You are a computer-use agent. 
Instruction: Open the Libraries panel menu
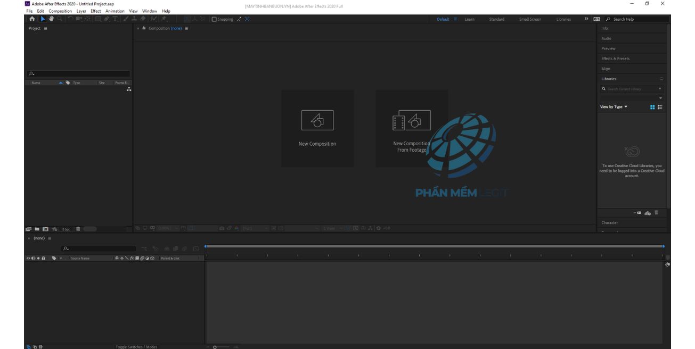[x=661, y=79]
